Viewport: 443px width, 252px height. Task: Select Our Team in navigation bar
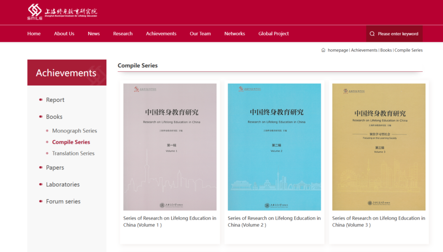tap(200, 34)
